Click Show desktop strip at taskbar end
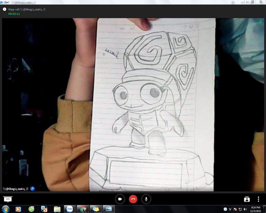 coord(264,209)
